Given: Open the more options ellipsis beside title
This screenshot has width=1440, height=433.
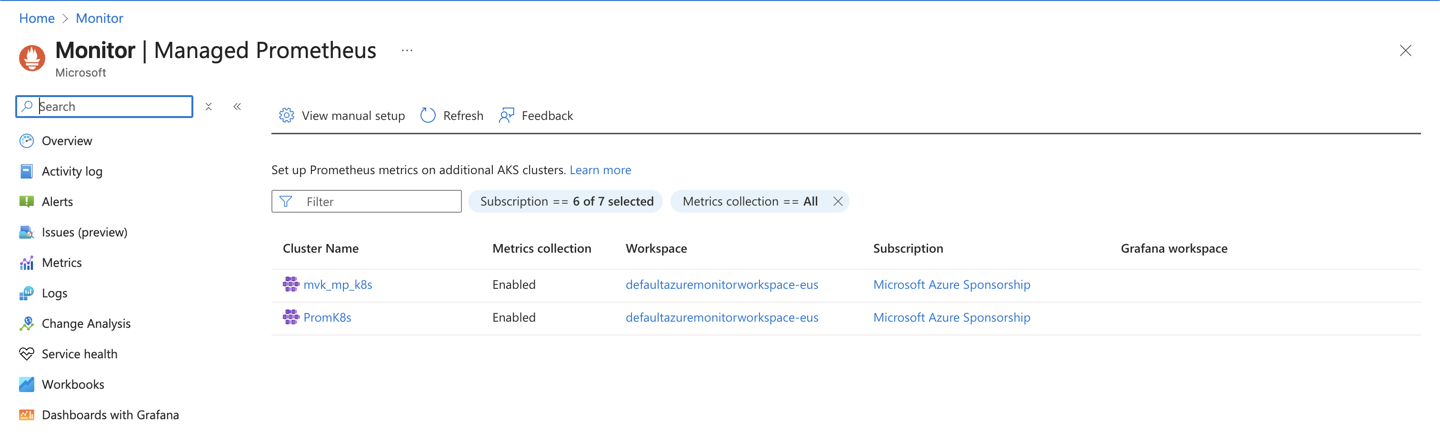Looking at the screenshot, I should tap(407, 51).
